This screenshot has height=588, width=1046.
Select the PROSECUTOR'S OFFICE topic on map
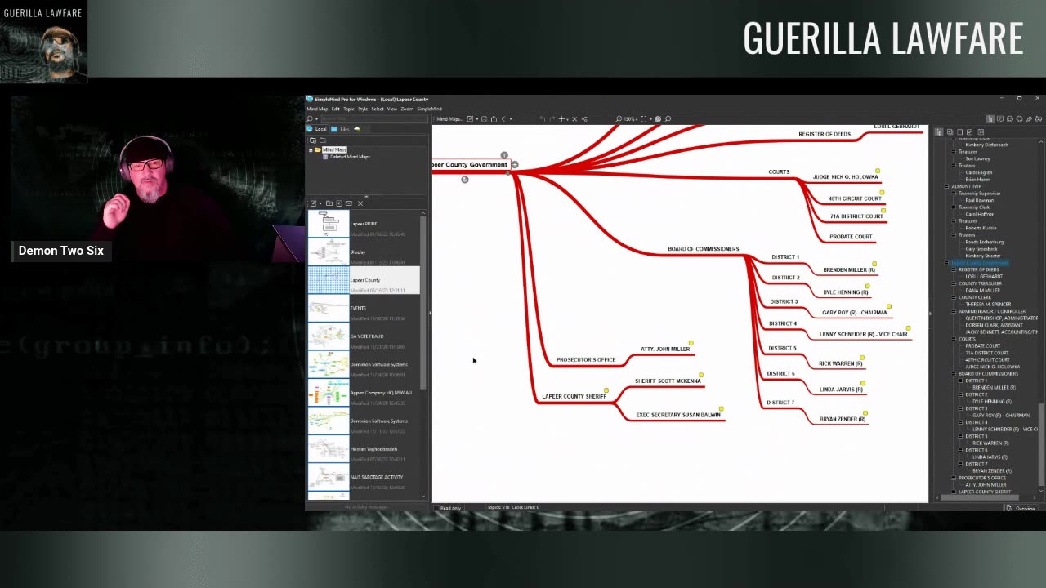[x=586, y=360]
